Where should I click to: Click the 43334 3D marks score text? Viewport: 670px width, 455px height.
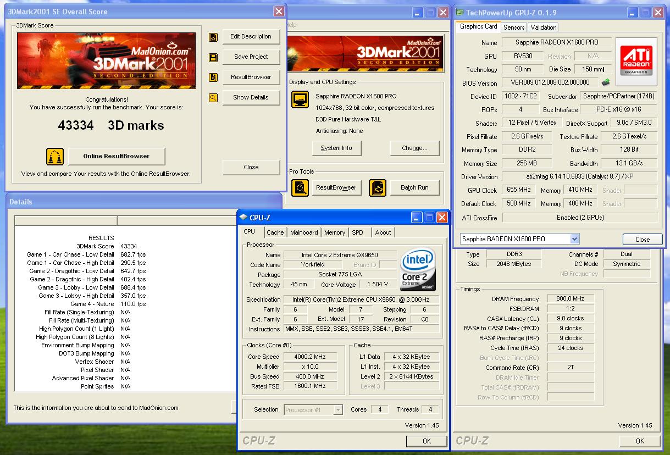click(110, 125)
